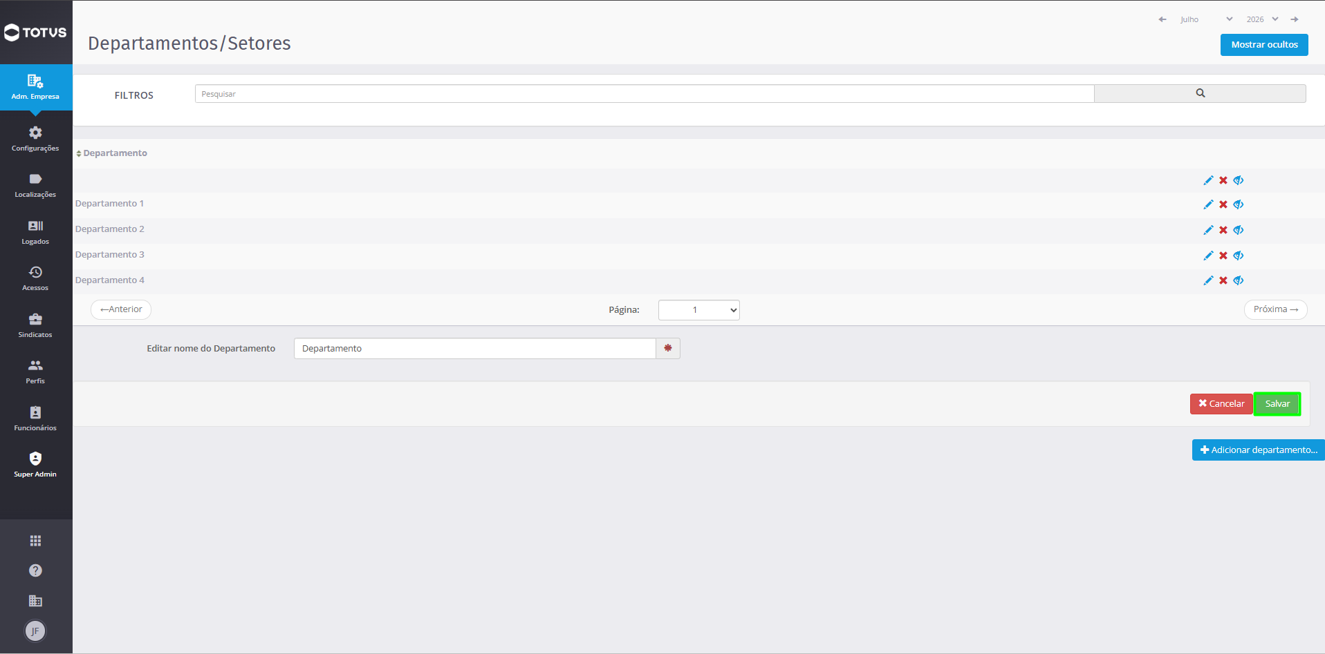Viewport: 1325px width, 654px height.
Task: Focus the Editar nome do Departamento field
Action: point(475,349)
